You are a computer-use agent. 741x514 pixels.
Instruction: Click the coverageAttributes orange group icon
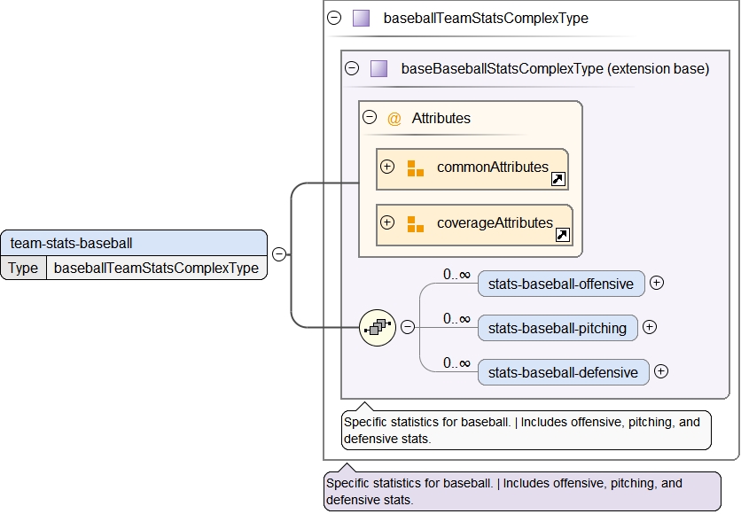[416, 223]
